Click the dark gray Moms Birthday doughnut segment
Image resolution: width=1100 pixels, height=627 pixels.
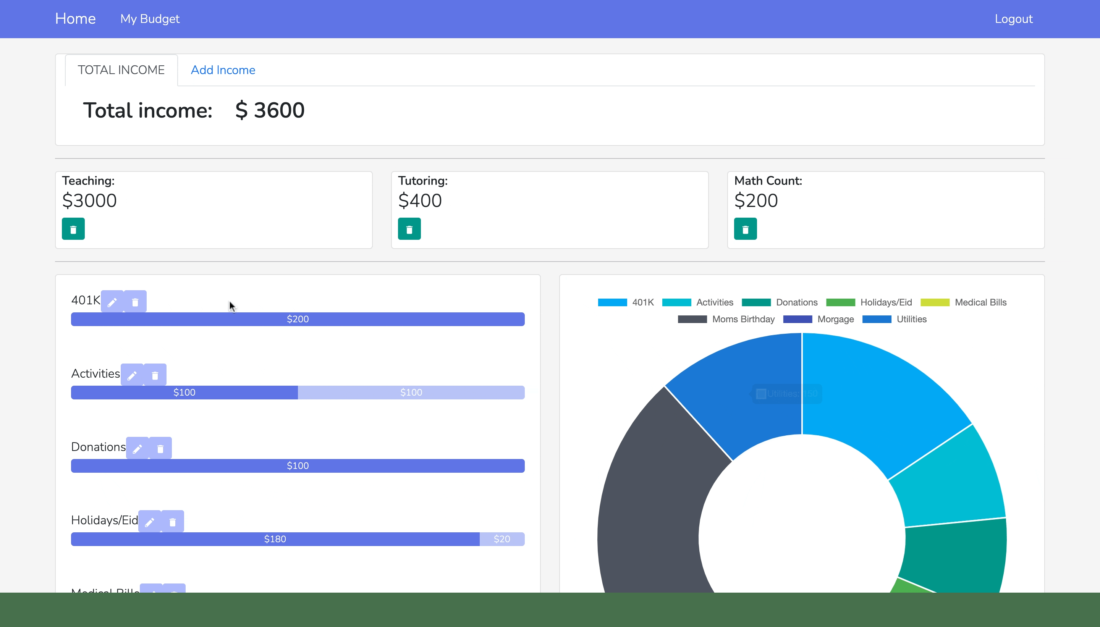[650, 508]
